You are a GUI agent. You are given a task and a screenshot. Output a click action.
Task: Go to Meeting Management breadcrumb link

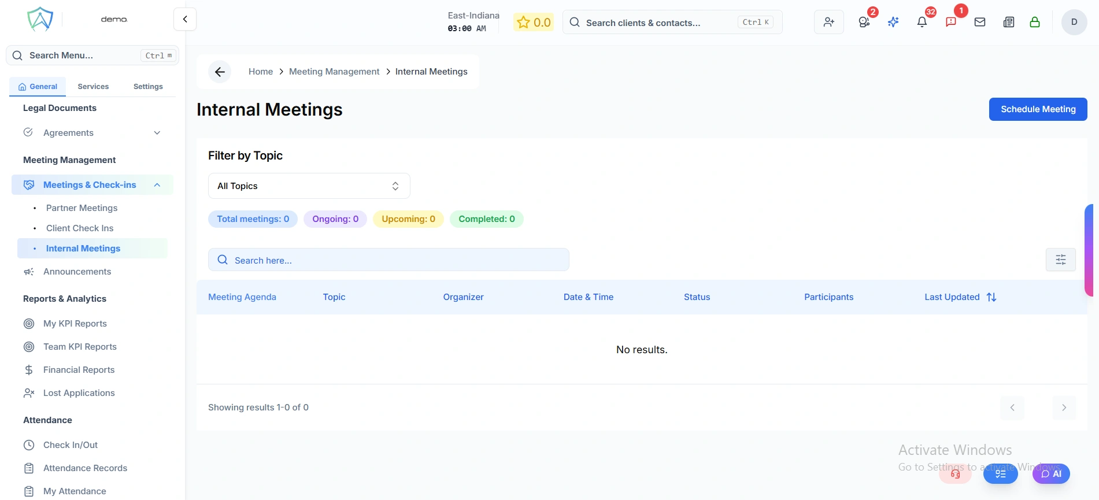click(334, 72)
